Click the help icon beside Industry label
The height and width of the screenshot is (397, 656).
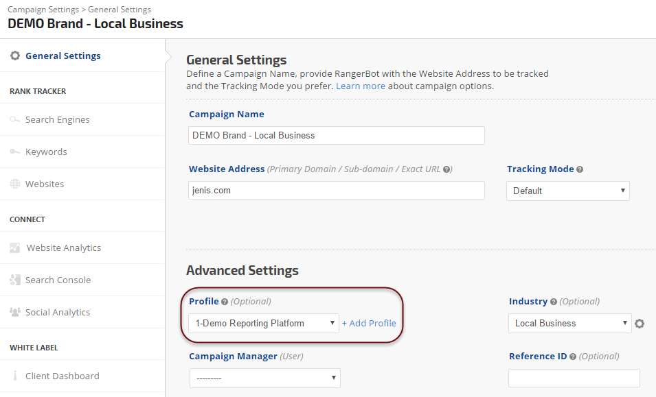[554, 302]
